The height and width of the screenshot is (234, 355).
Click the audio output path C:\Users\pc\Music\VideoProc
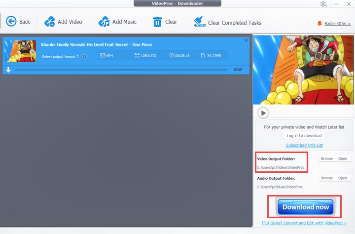(280, 187)
